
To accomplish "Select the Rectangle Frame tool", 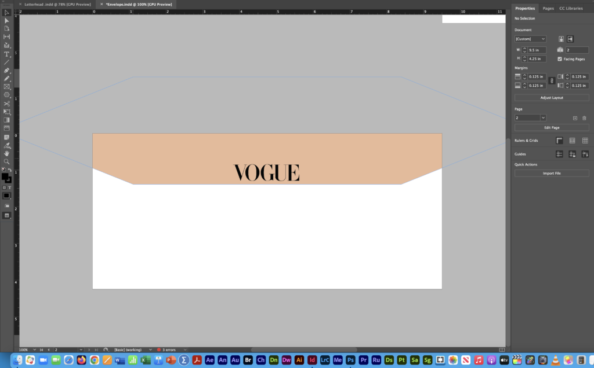I will (6, 87).
